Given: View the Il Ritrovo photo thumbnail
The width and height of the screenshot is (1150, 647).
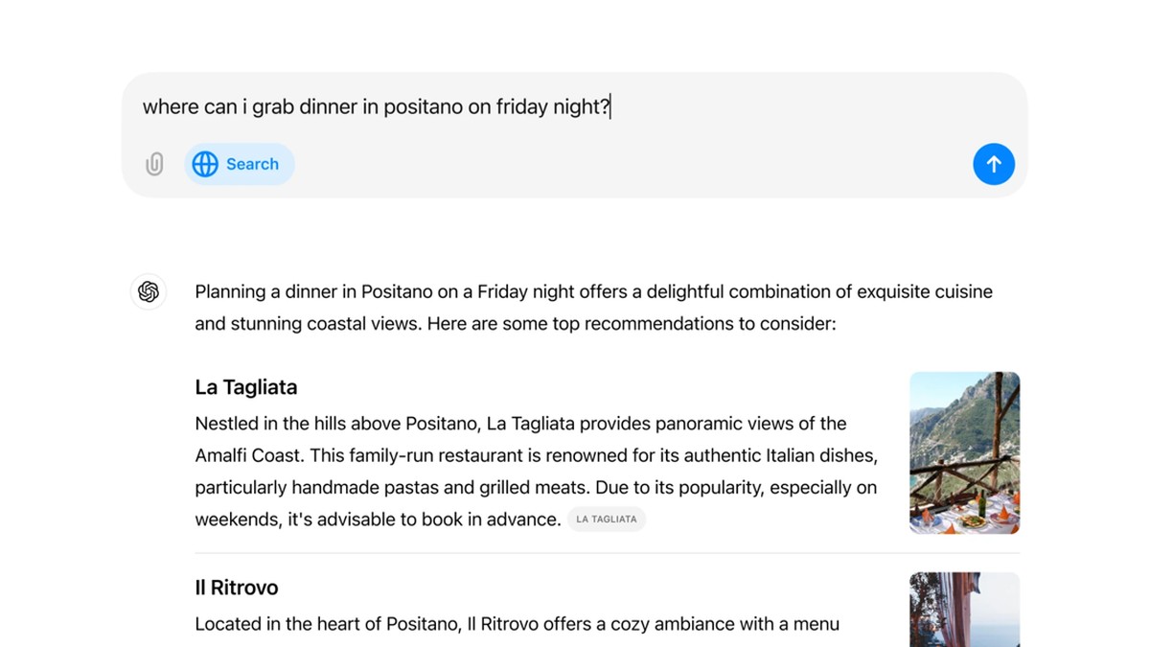Looking at the screenshot, I should (964, 610).
